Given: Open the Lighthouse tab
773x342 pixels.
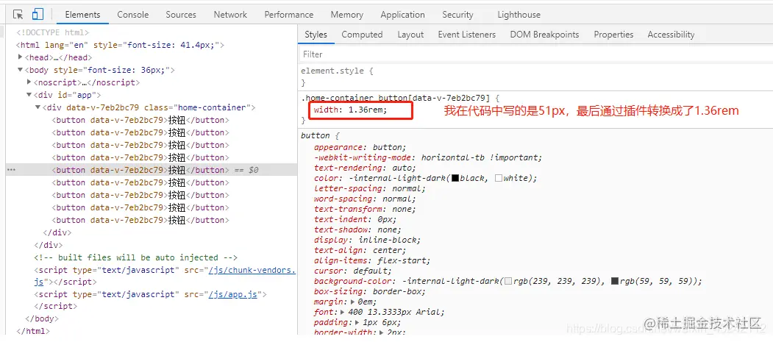Looking at the screenshot, I should pyautogui.click(x=519, y=15).
